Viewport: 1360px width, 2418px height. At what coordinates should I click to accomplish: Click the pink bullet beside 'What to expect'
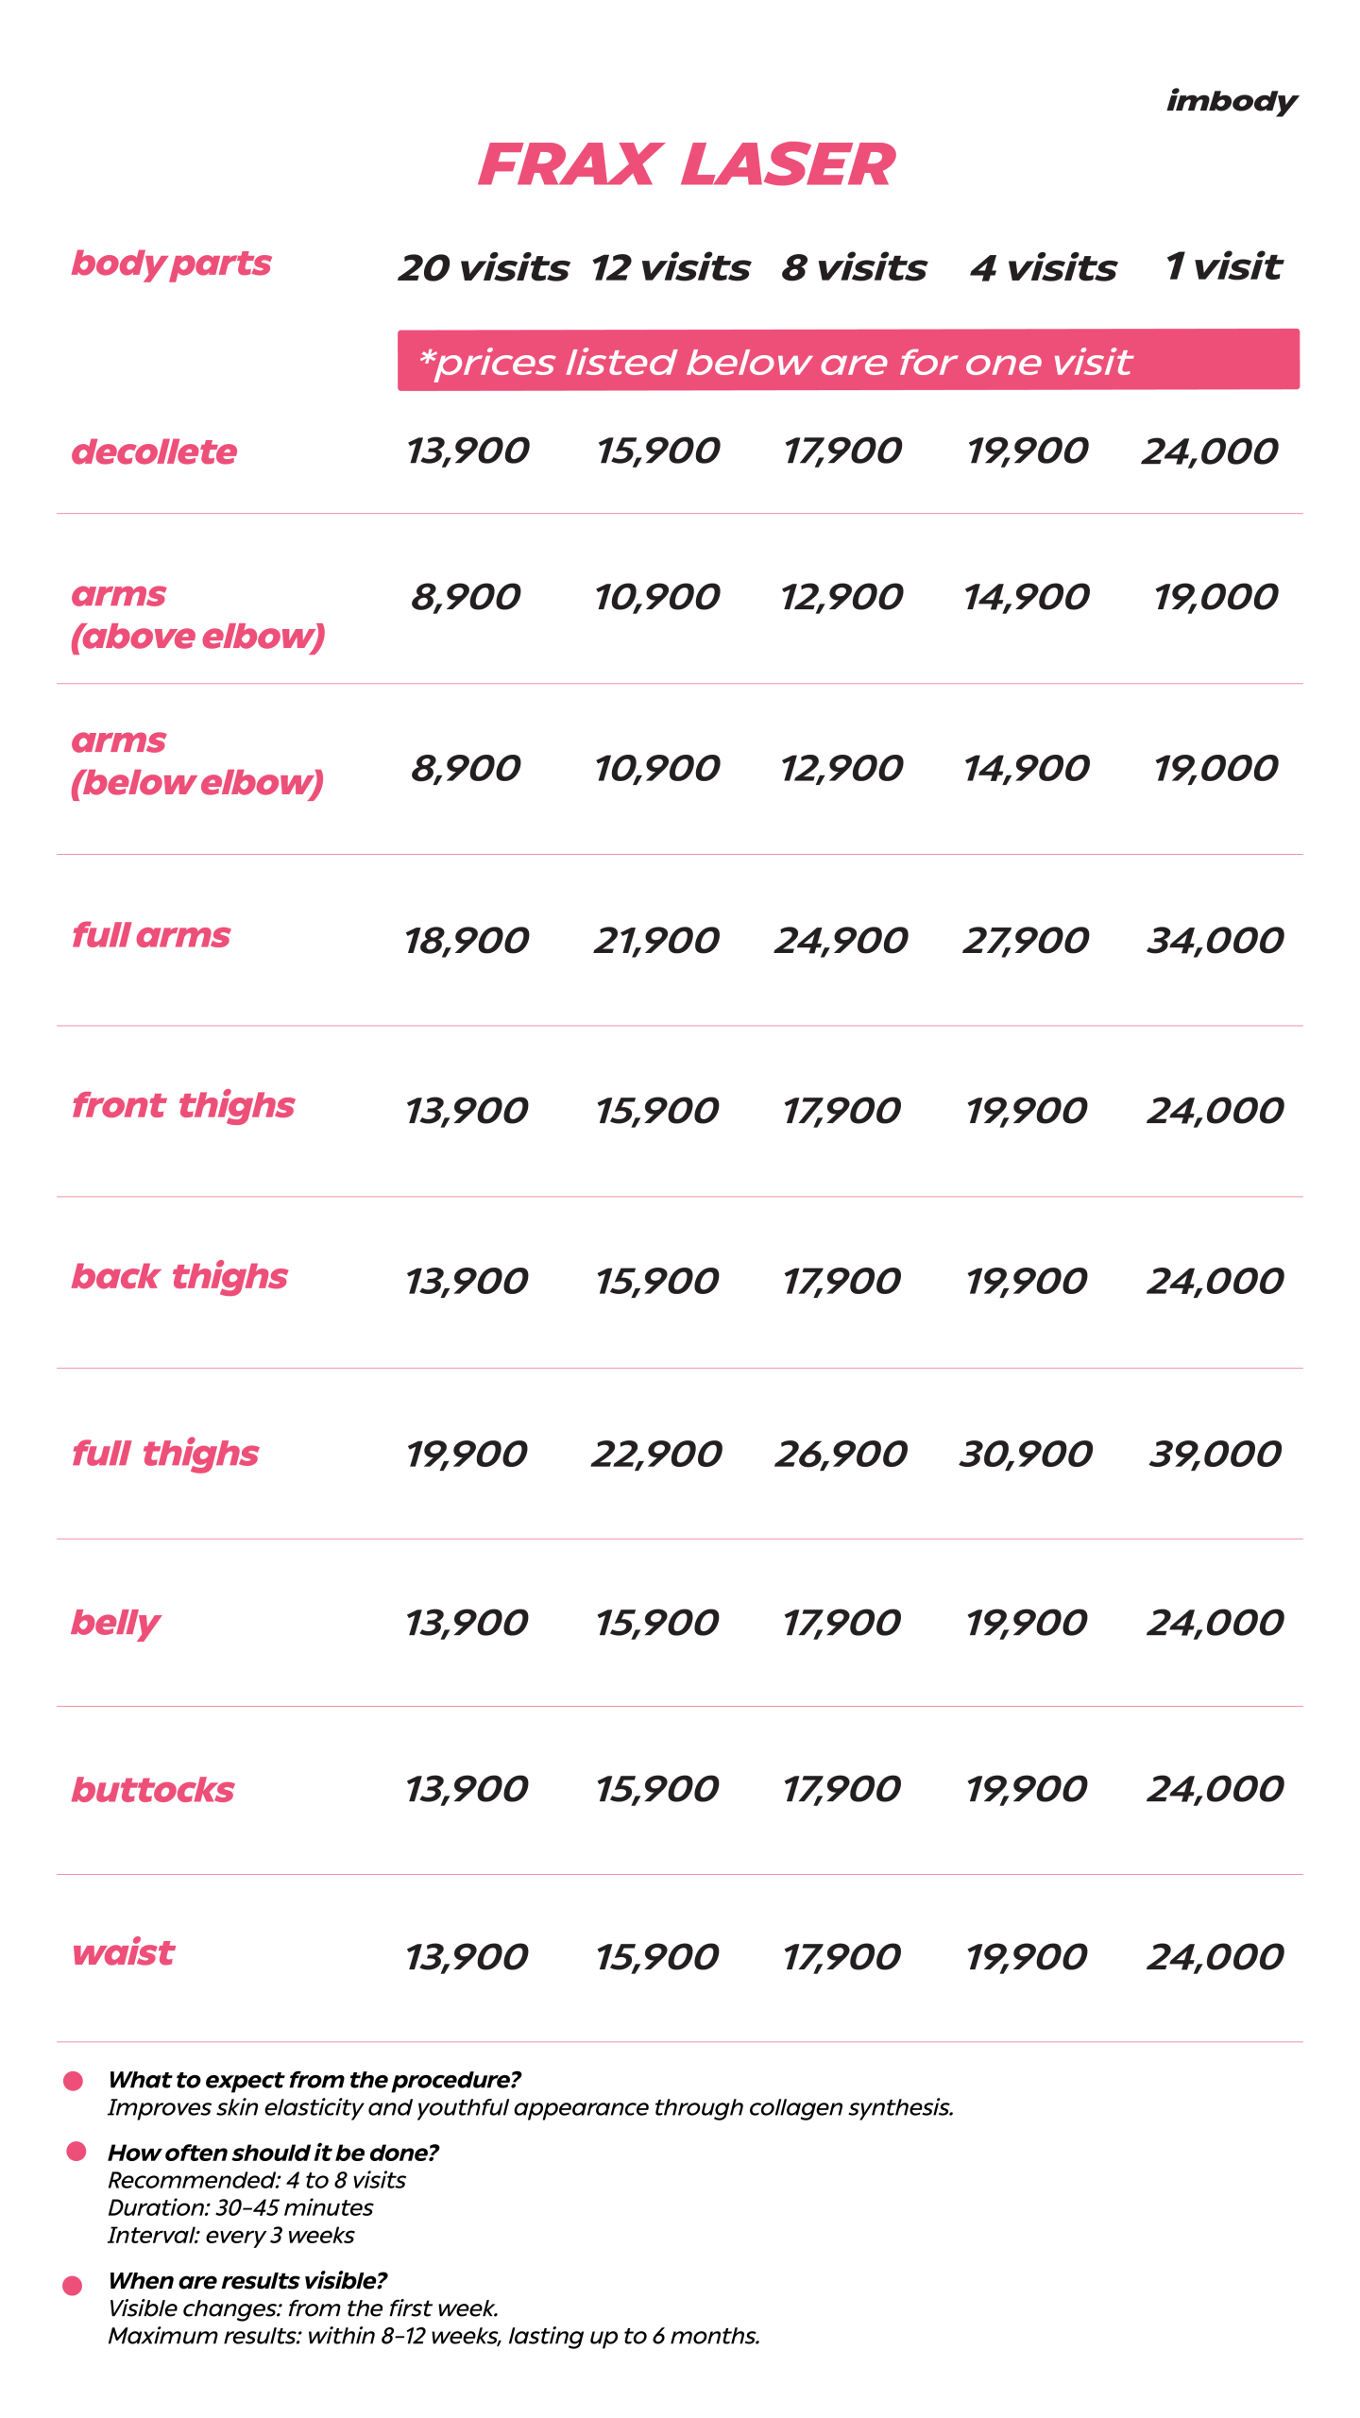tap(73, 2081)
